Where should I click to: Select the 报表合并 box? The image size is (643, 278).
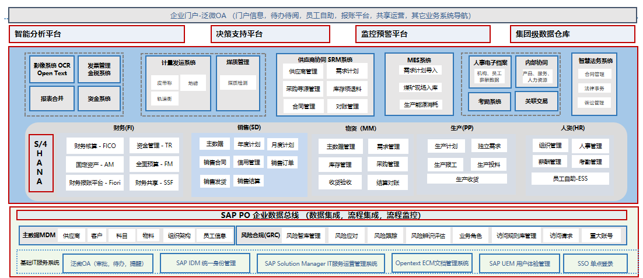52,98
